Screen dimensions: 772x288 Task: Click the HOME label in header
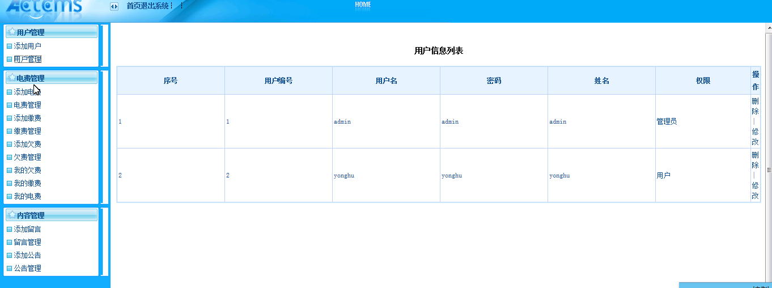pyautogui.click(x=363, y=5)
